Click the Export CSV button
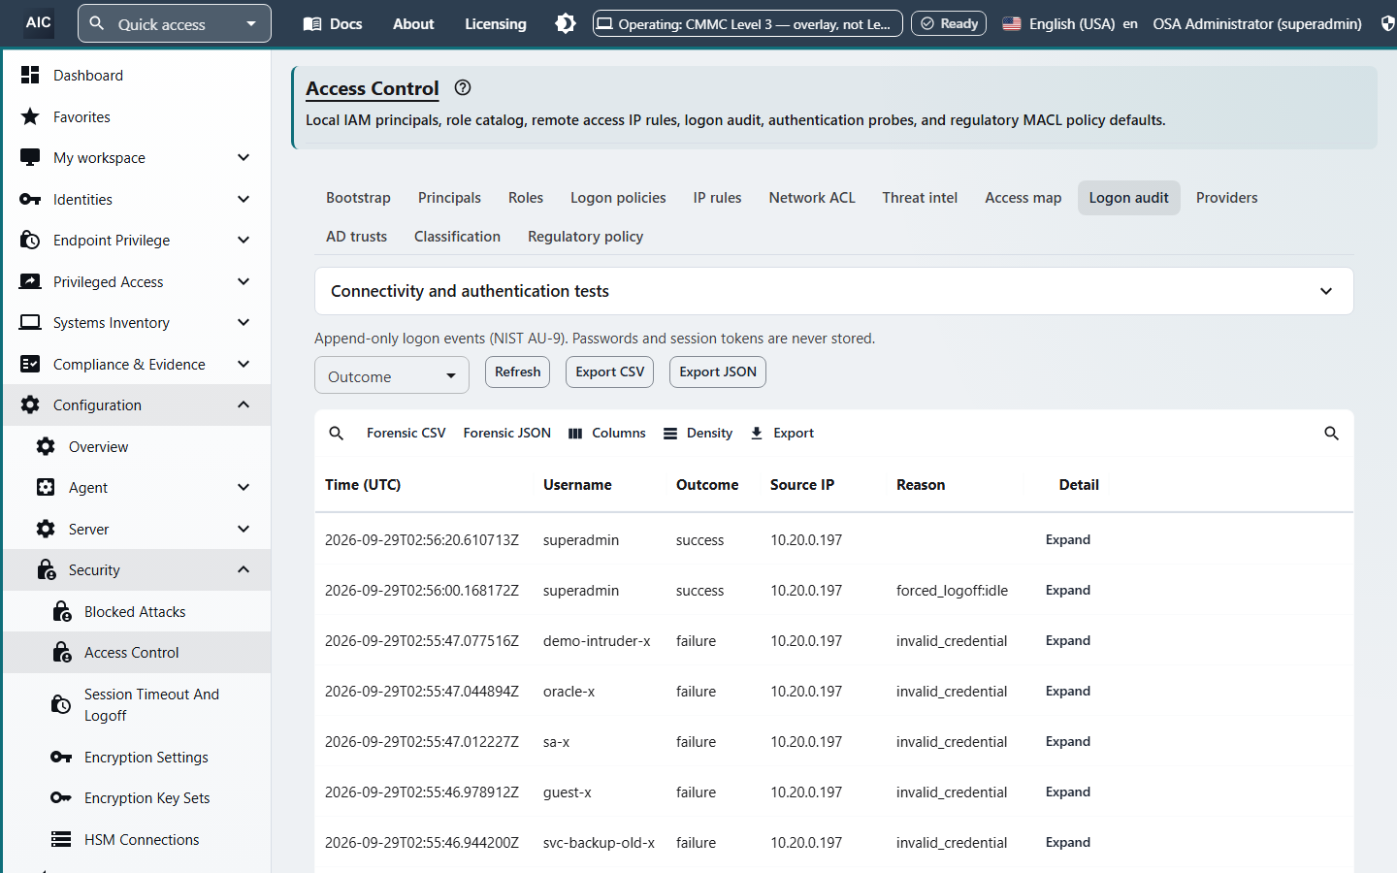This screenshot has height=873, width=1397. 610,372
